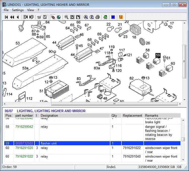Viewport: 189px width, 171px height.
Task: Click the next list page icon
Action: point(31,17)
